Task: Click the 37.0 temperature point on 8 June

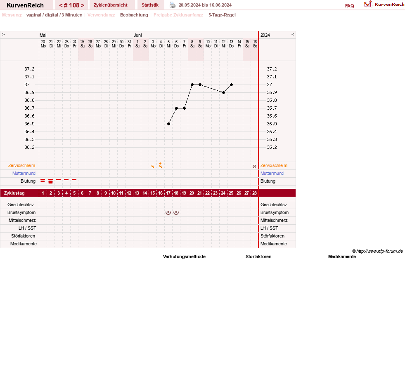Action: 192,85
